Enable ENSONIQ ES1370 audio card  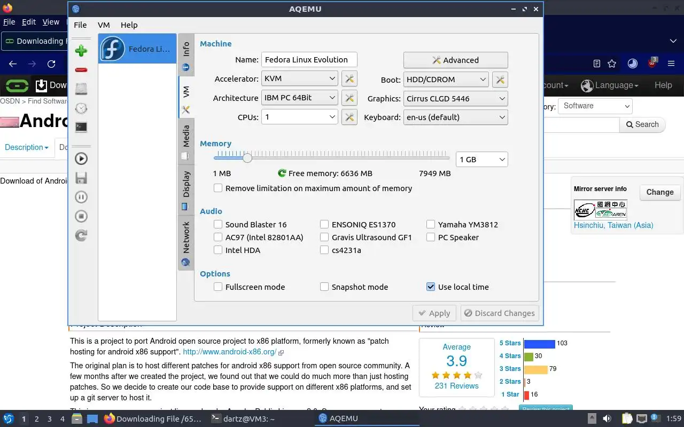tap(324, 224)
